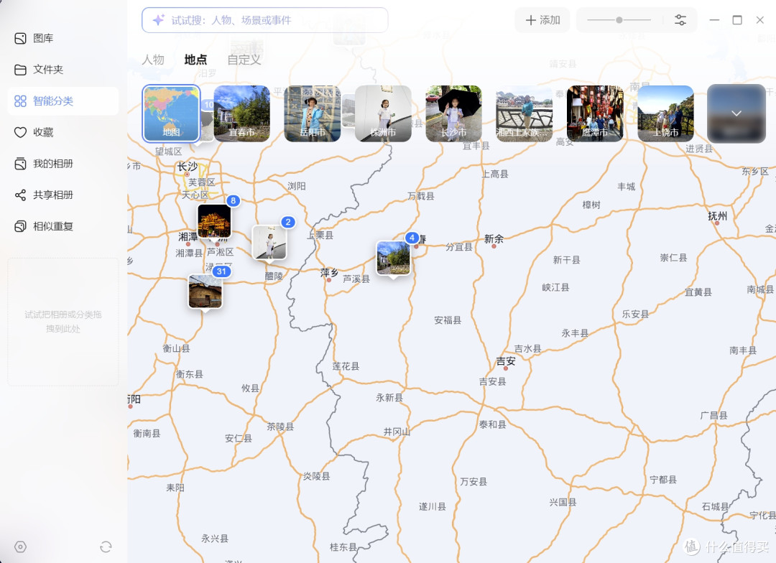Viewport: 776px width, 563px height.
Task: Click the 添加 button
Action: 542,20
